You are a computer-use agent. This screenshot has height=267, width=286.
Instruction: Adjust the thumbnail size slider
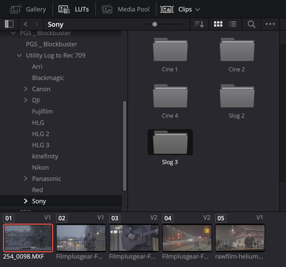155,24
